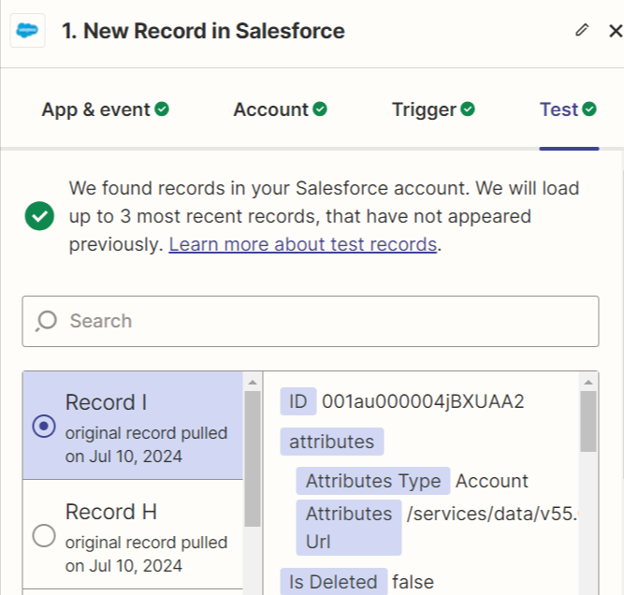
Task: Choose the Record H radio button
Action: (x=44, y=535)
